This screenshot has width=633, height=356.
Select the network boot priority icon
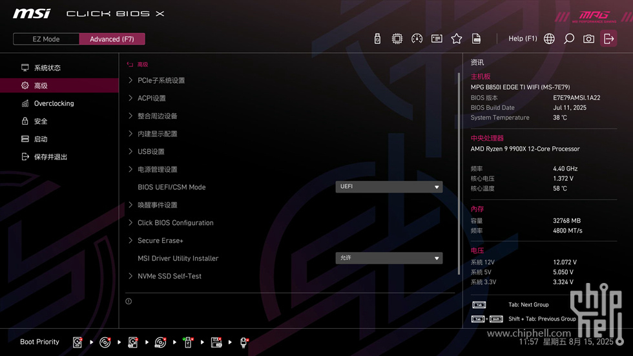tap(244, 342)
